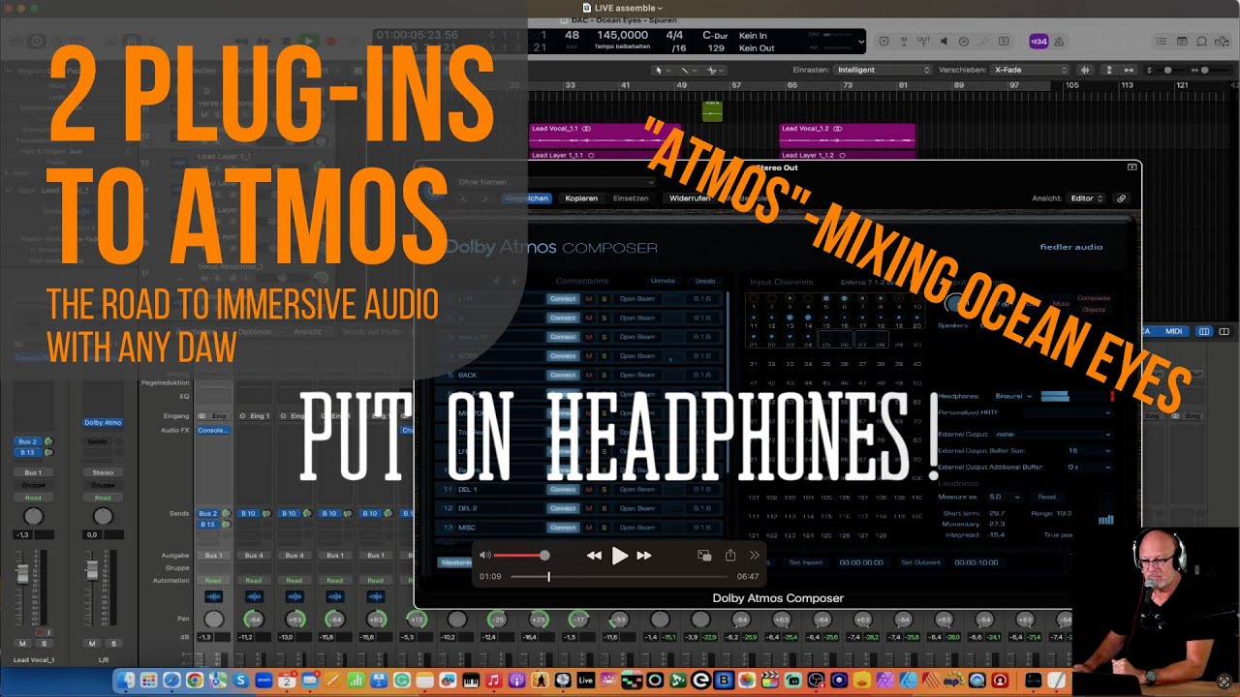Rewind the video in the floating player
The width and height of the screenshot is (1240, 697).
tap(595, 556)
